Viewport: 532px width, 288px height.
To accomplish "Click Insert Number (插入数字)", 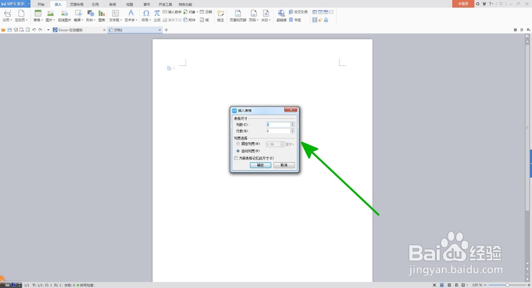I will click(172, 12).
